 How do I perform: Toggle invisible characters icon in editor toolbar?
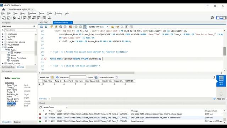pyautogui.click(x=127, y=27)
